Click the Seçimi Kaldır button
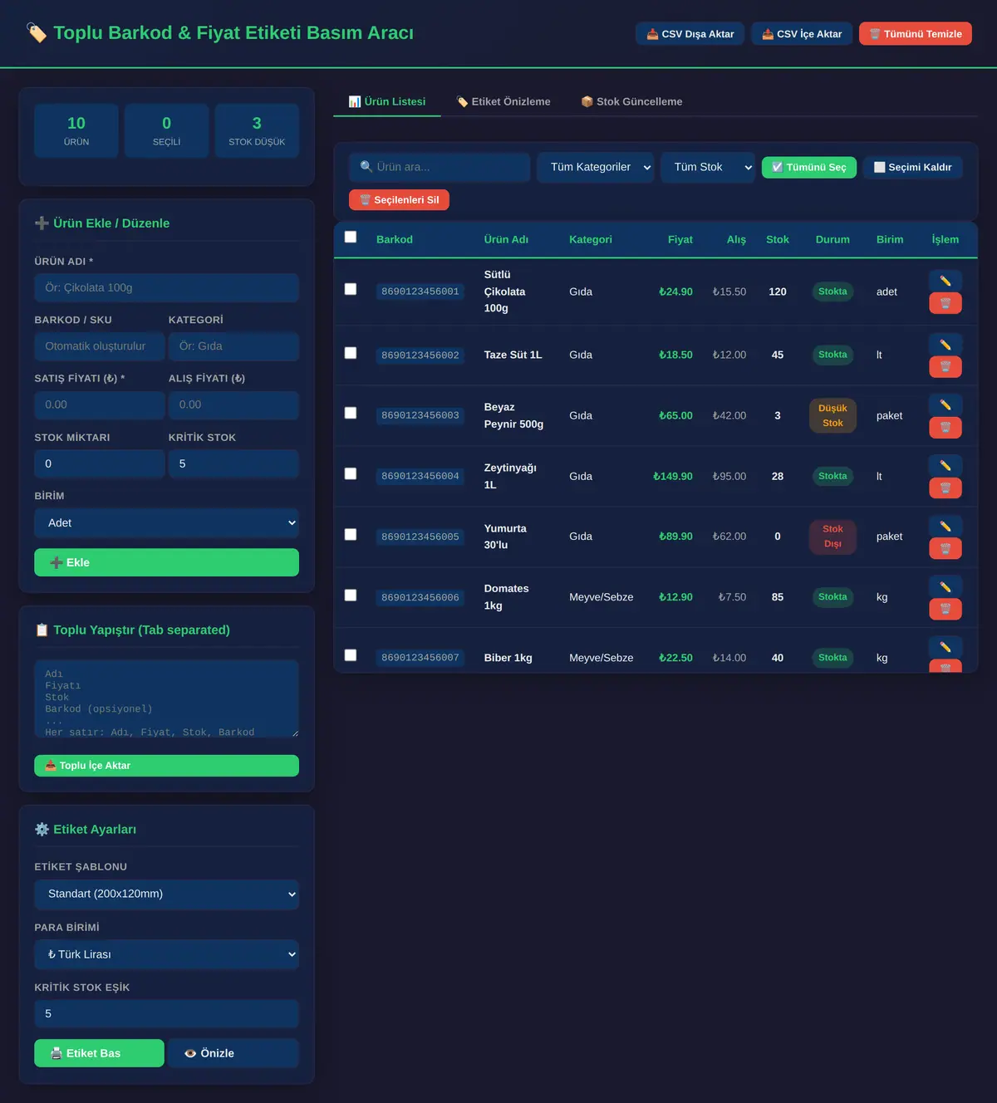Viewport: 997px width, 1103px height. click(913, 167)
